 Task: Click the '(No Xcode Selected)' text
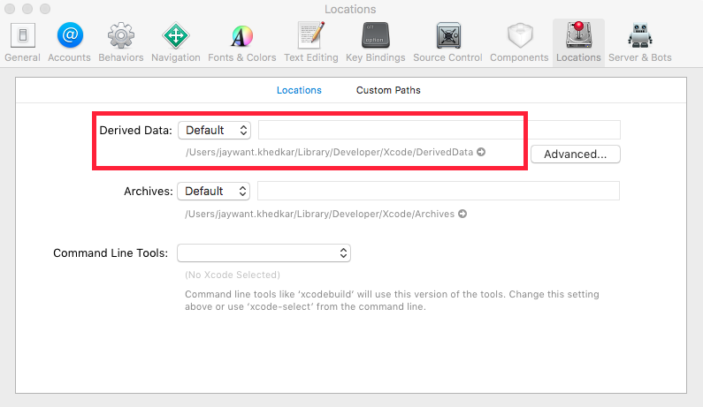click(233, 275)
